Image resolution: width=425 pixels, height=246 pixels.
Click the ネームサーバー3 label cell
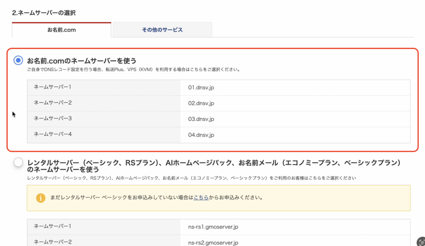53,119
